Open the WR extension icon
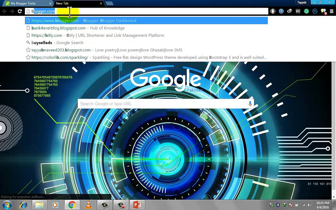Screen dimensions: 336x210 pyautogui.click(x=298, y=11)
